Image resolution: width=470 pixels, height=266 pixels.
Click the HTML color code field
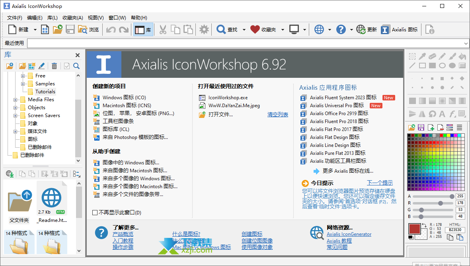point(455,230)
